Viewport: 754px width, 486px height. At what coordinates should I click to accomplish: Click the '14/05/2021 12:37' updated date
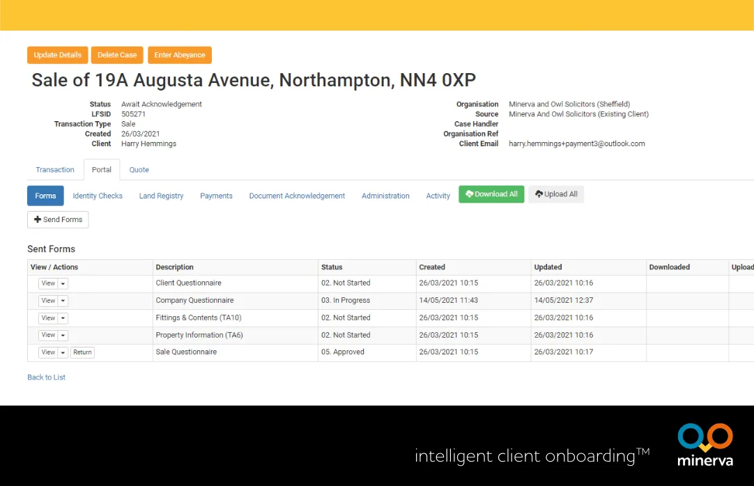[x=564, y=300]
